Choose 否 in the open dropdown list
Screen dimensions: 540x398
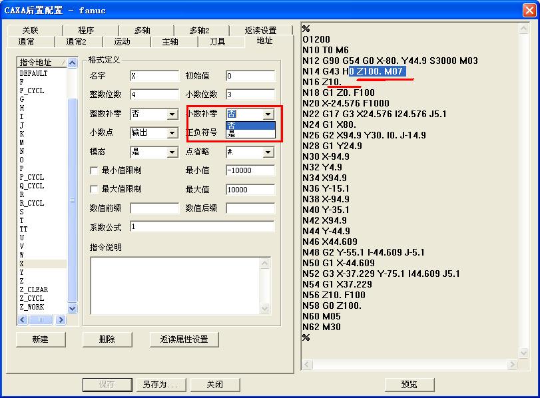[250, 125]
